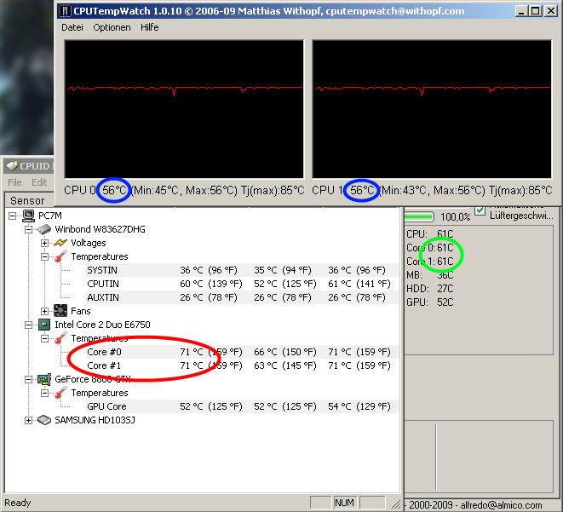
Task: Collapse the Winbond W83627DHG node
Action: (28, 229)
